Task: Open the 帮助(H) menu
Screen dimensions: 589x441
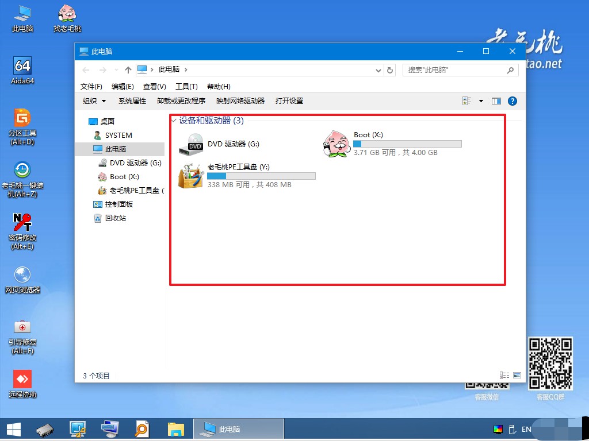Action: tap(219, 87)
